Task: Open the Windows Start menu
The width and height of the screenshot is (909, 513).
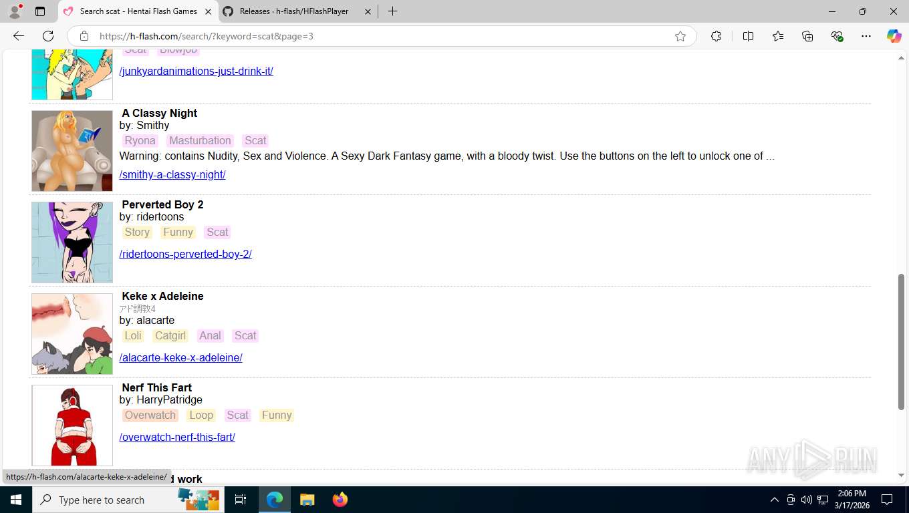Action: point(16,500)
